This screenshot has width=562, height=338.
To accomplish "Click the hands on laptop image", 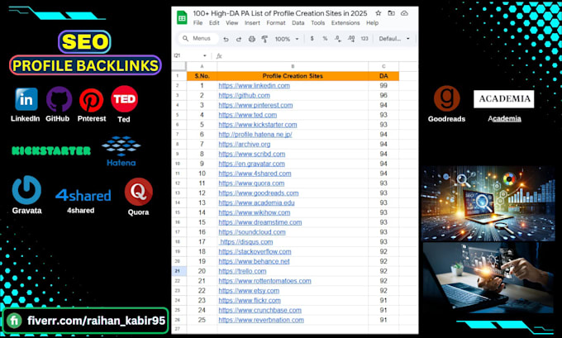I will pos(488,278).
